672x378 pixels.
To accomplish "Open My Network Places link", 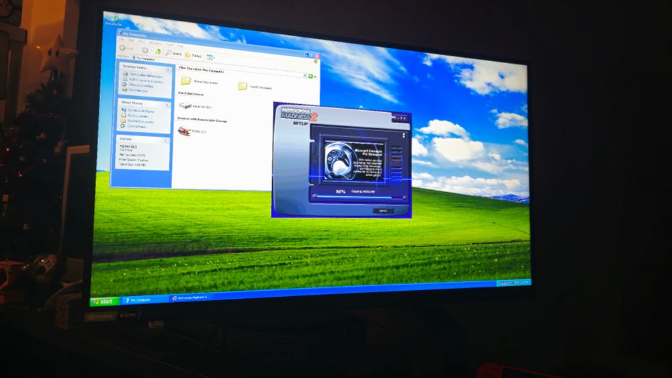I will (138, 111).
